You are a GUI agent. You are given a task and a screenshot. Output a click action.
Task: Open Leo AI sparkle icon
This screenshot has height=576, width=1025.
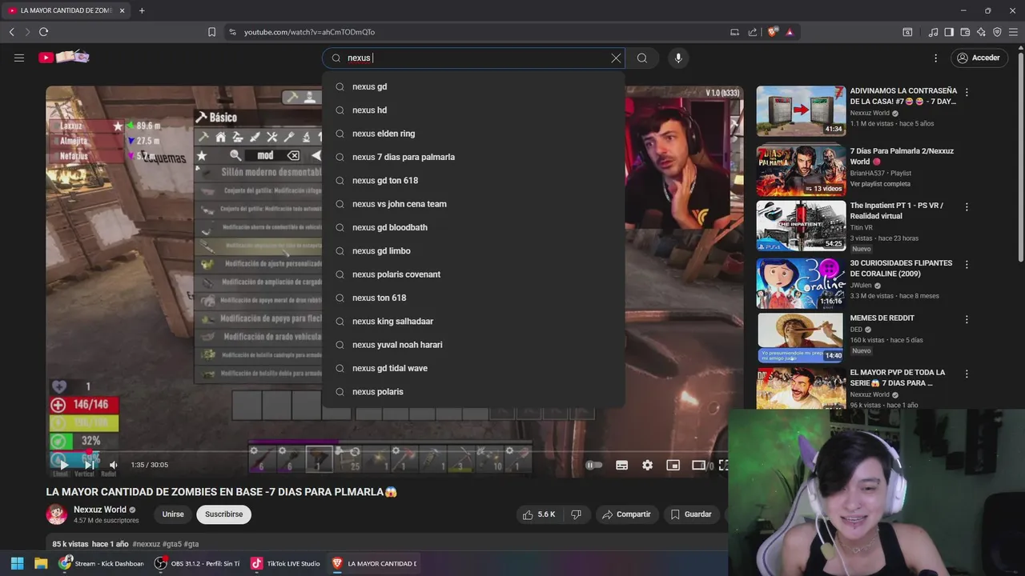click(981, 32)
